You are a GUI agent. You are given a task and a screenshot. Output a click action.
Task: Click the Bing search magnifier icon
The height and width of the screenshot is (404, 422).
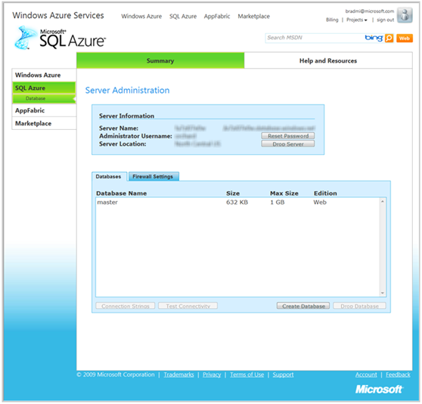click(389, 39)
